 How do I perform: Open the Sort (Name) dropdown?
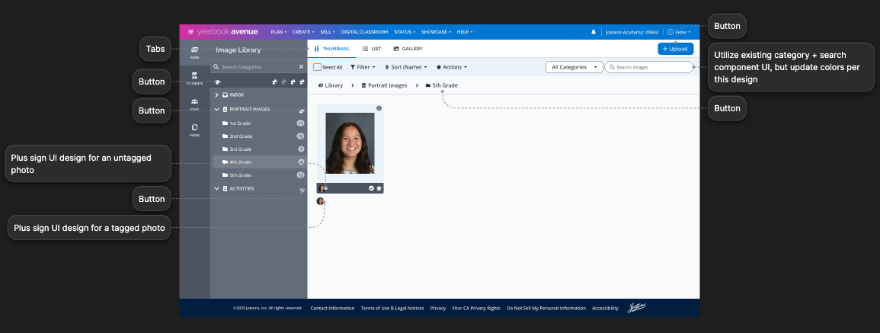click(x=406, y=67)
